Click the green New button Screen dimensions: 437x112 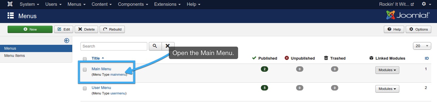(30, 29)
